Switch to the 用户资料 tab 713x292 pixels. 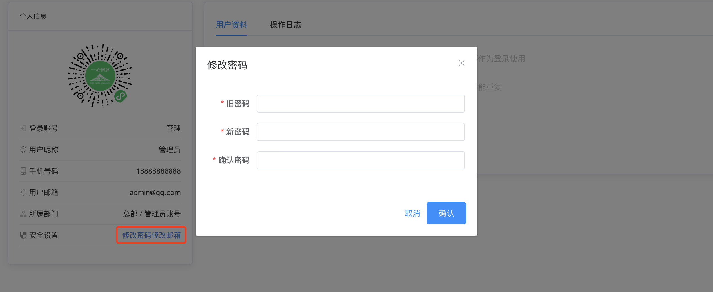coord(231,25)
